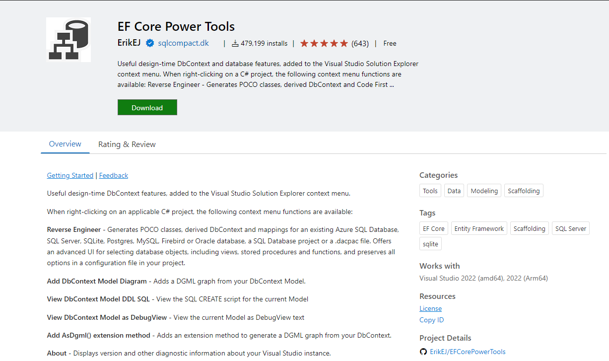Click the ErikEJ publisher name
The height and width of the screenshot is (361, 609).
pos(130,43)
